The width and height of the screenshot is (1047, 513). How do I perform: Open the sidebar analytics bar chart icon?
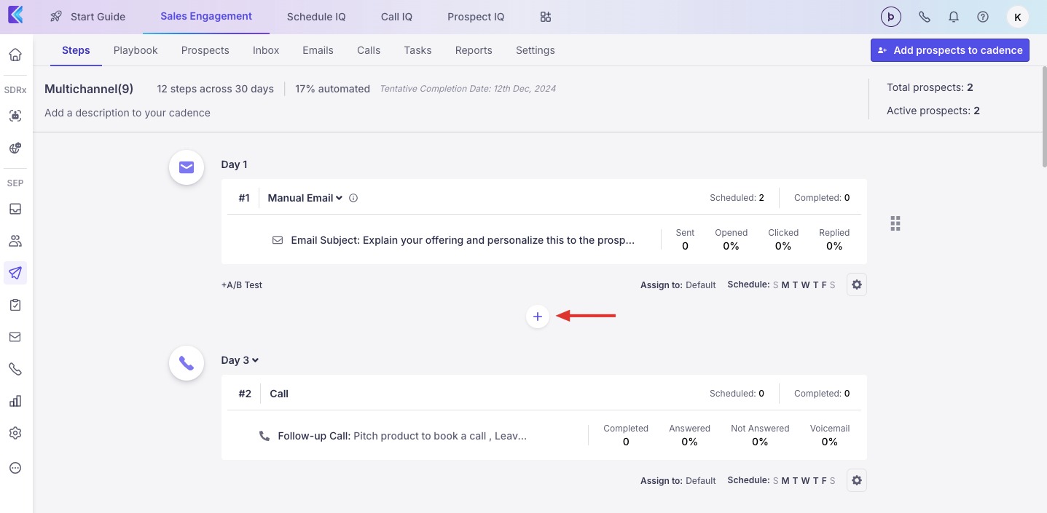15,401
